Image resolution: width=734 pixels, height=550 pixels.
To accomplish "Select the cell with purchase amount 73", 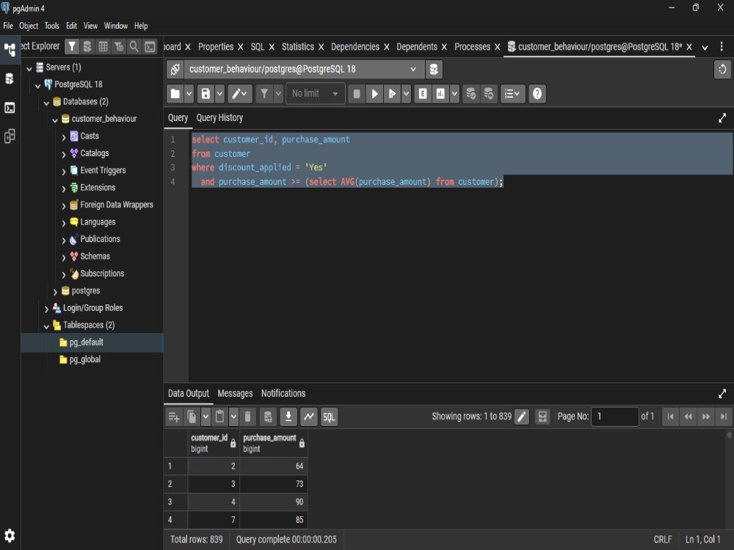I will 273,484.
